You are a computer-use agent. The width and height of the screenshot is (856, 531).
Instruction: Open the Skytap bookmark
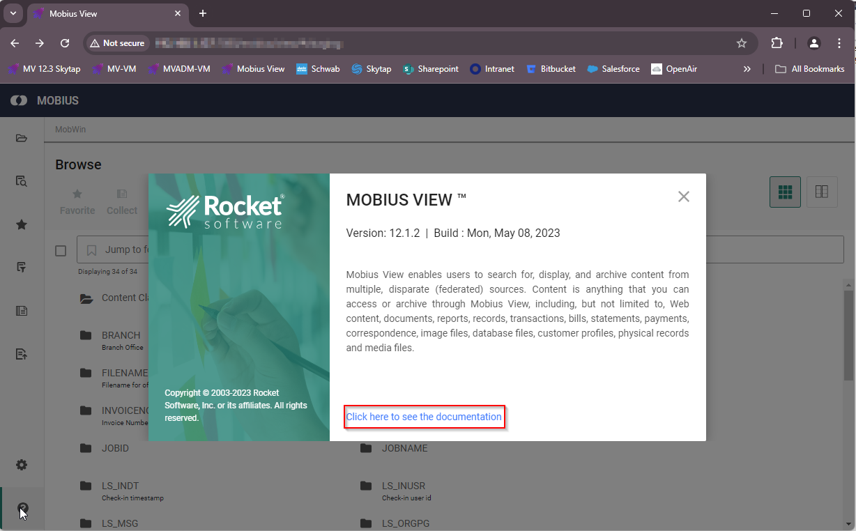pyautogui.click(x=371, y=69)
